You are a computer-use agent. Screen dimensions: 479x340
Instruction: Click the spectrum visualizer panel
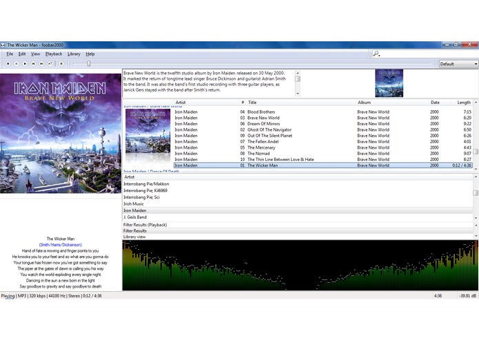[300, 265]
